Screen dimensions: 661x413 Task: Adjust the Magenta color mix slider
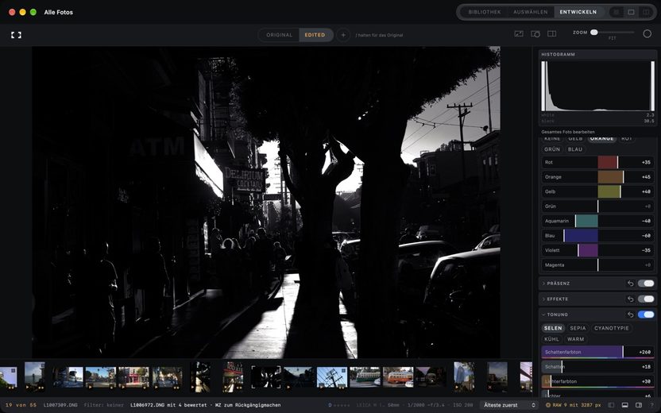coord(597,265)
